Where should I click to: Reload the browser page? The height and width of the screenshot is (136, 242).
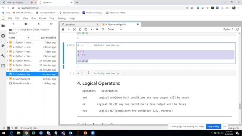click(13, 8)
